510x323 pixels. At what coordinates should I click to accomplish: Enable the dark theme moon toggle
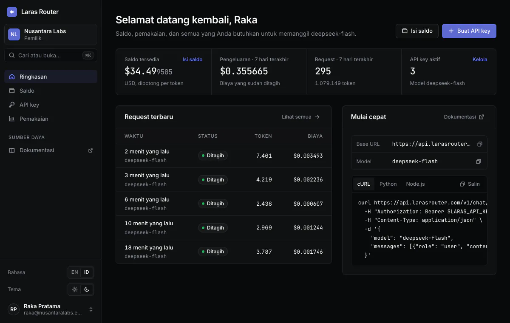tap(87, 289)
